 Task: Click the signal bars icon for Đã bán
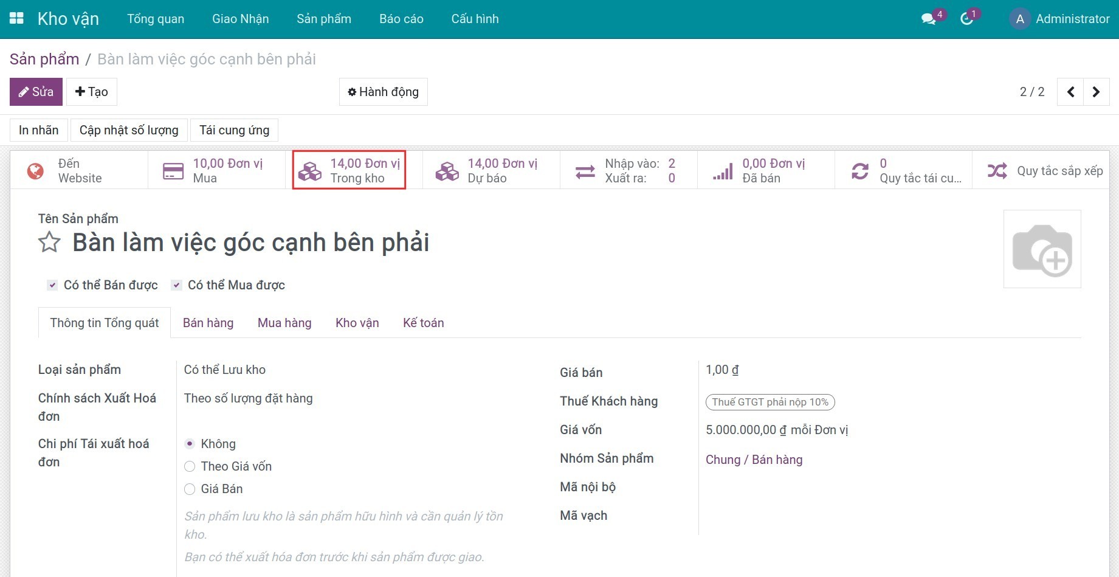click(723, 171)
